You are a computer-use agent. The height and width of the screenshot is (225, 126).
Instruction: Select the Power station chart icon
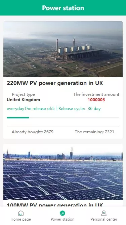(62, 213)
